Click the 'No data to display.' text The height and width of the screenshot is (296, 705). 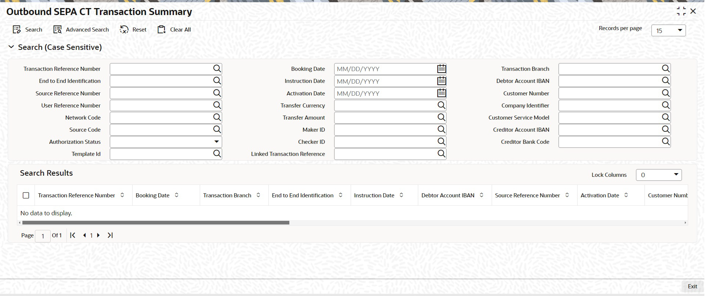click(x=46, y=213)
